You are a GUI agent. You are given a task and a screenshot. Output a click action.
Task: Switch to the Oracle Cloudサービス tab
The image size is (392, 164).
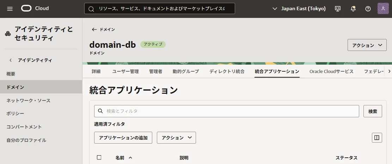[331, 71]
